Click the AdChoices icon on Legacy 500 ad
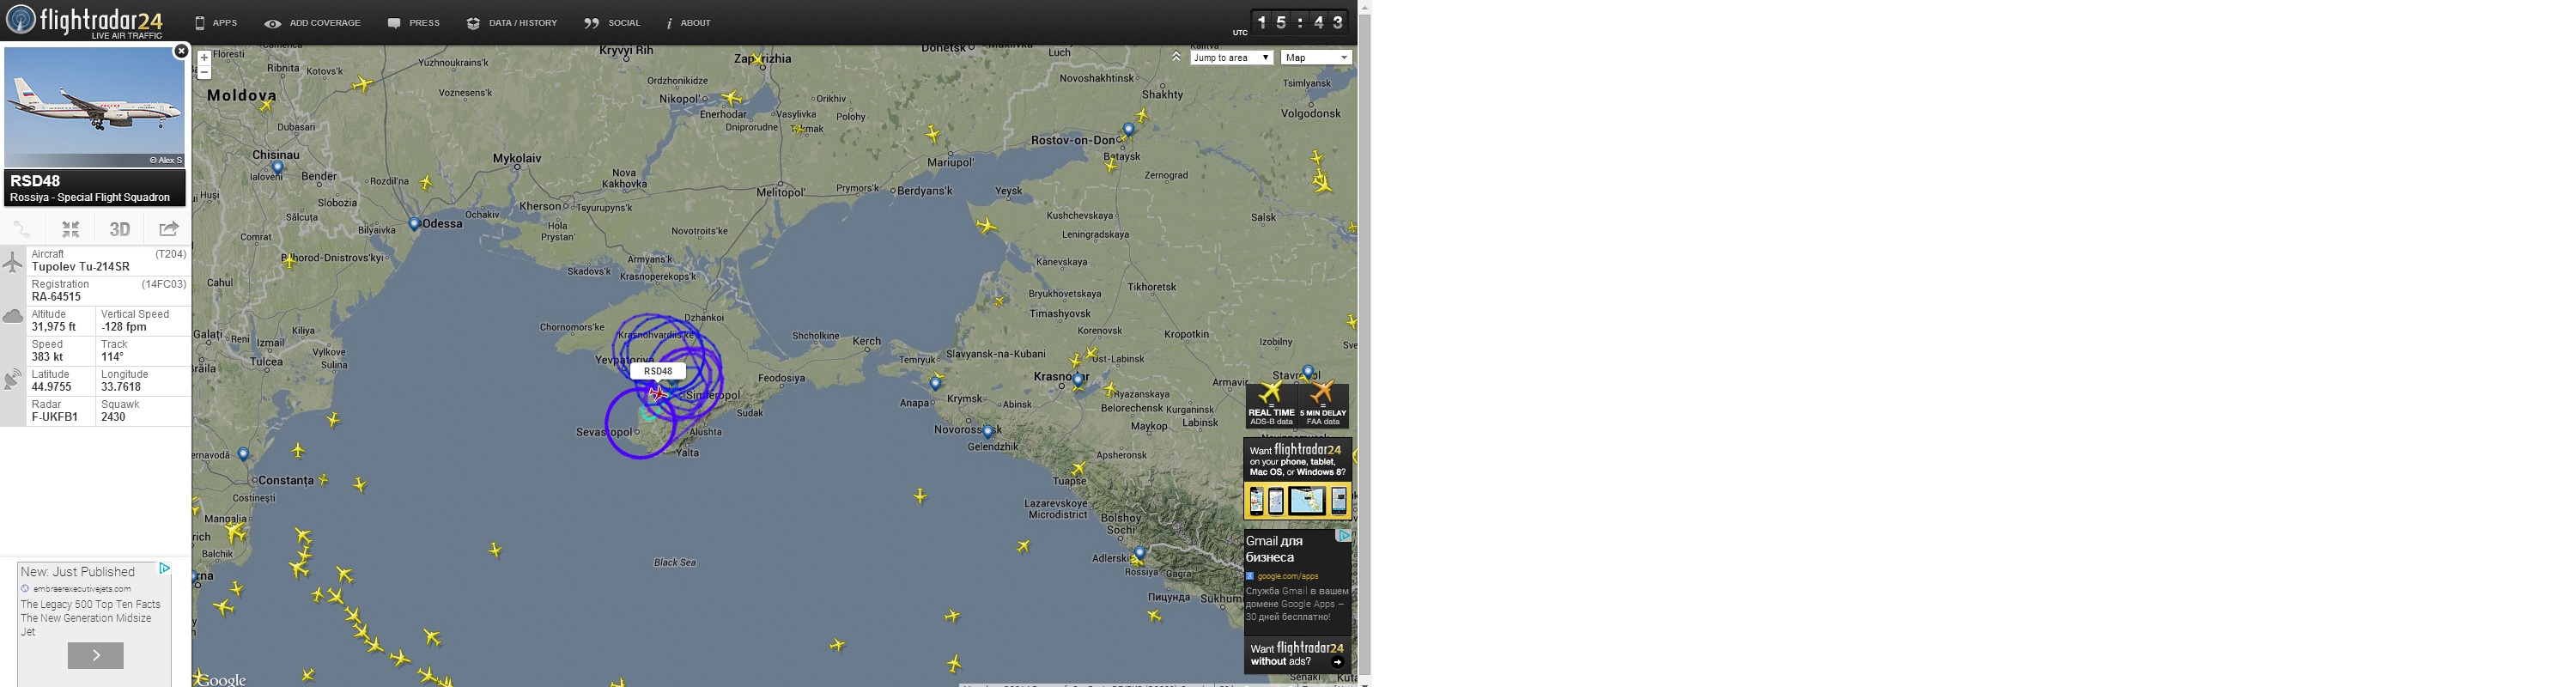Screen dimensions: 2576x687 (165, 568)
